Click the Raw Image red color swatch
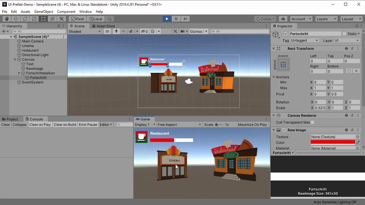 coord(333,142)
